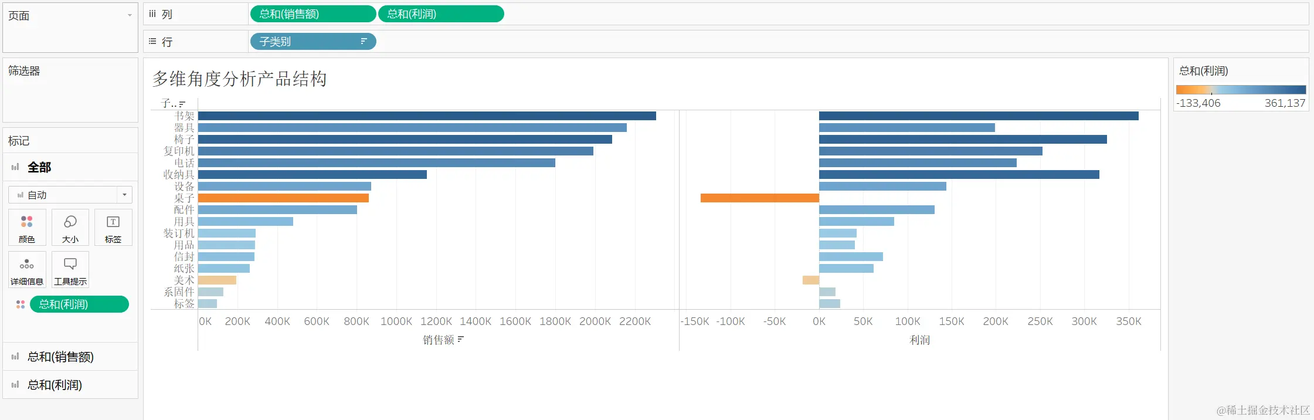
Task: Select the 设备 row label
Action: tap(184, 187)
